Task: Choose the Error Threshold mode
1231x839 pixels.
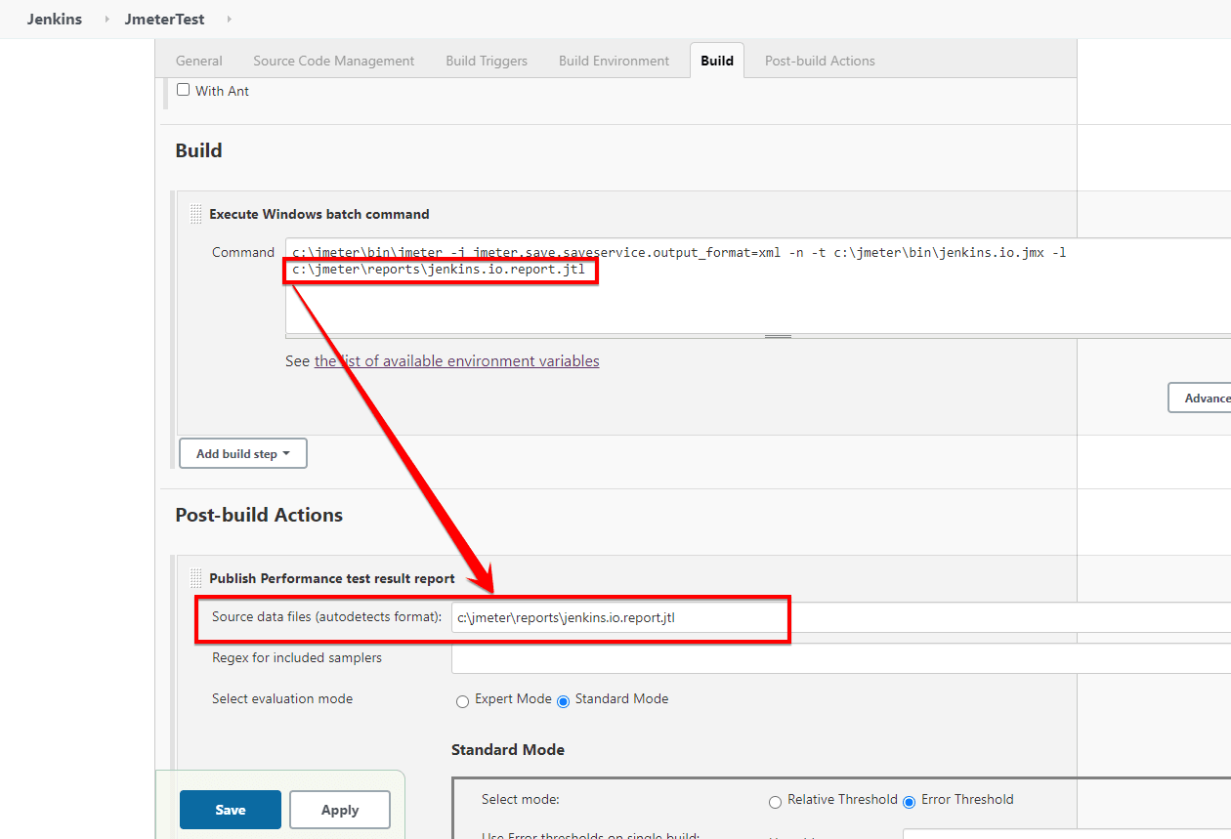Action: [x=909, y=802]
